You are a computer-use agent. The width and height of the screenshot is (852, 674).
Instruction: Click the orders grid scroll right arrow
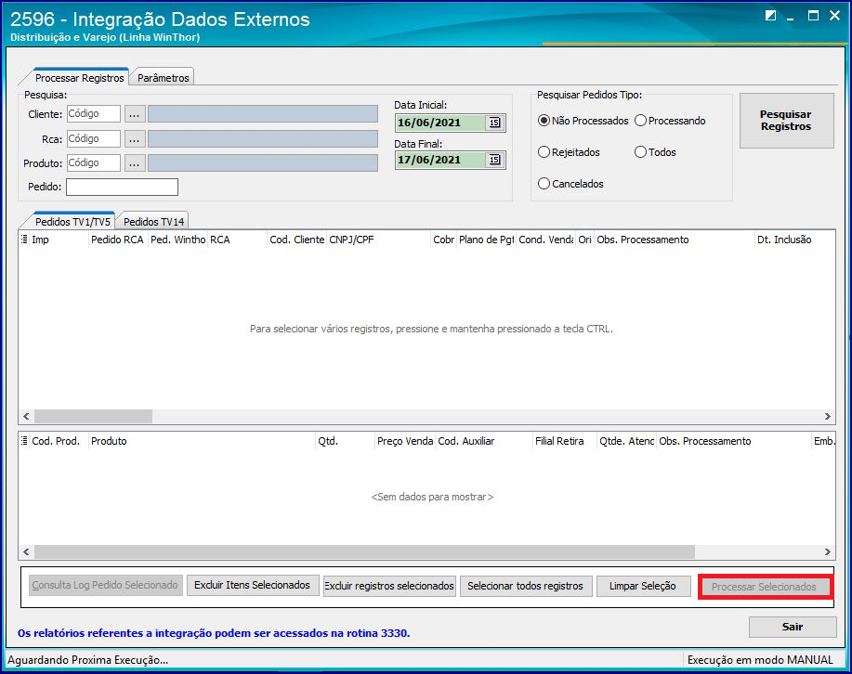pyautogui.click(x=828, y=417)
